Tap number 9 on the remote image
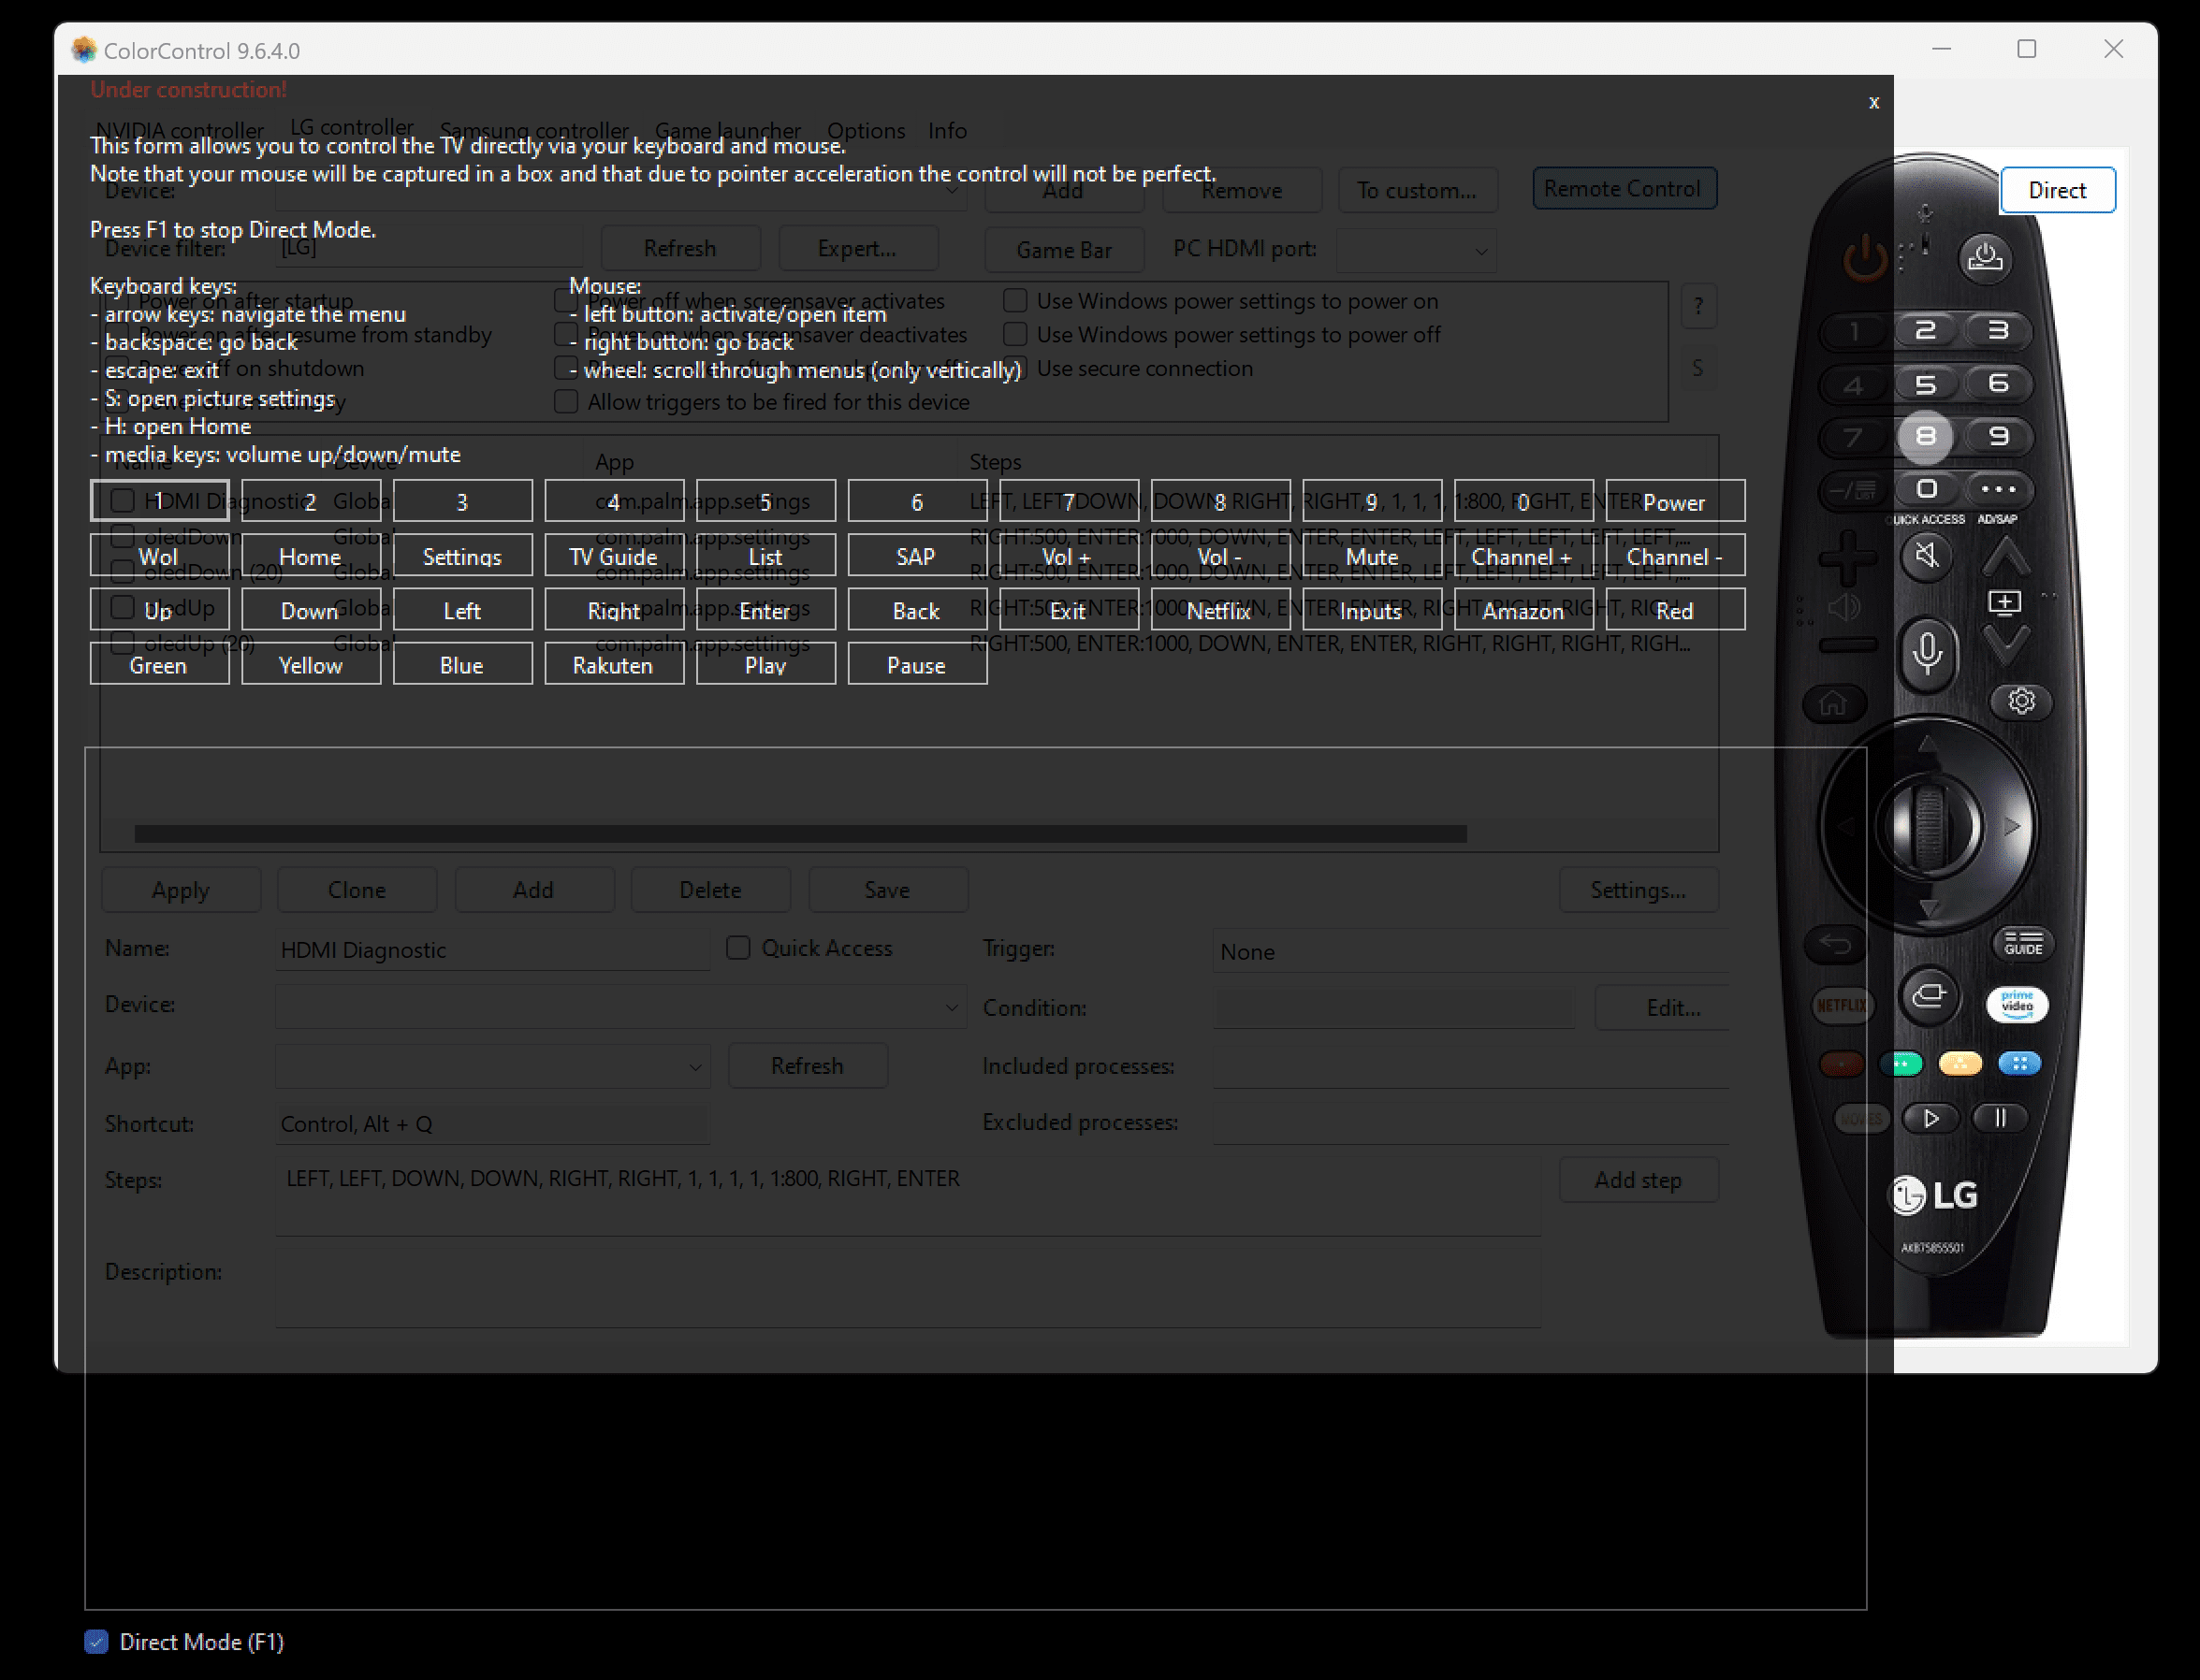 click(x=1998, y=436)
